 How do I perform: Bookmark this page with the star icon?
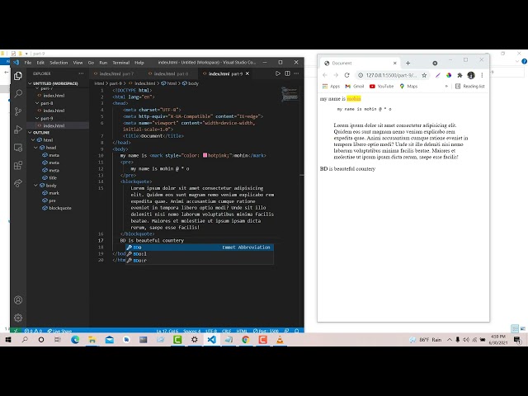click(x=424, y=75)
